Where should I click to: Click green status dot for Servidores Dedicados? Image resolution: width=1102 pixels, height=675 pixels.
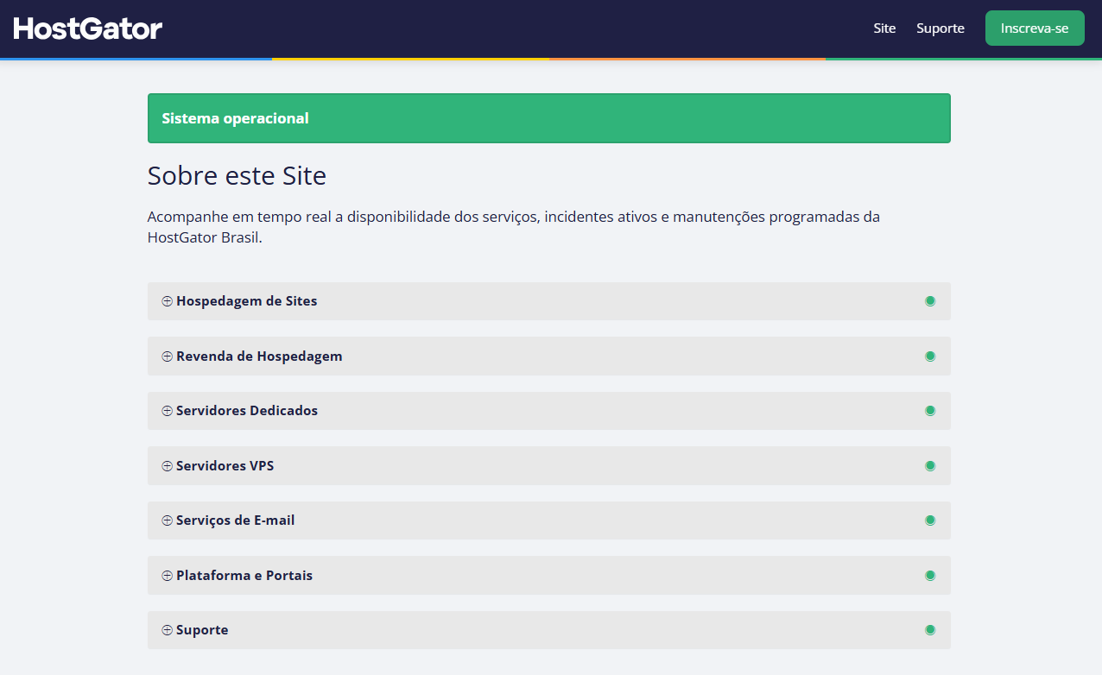(x=930, y=411)
